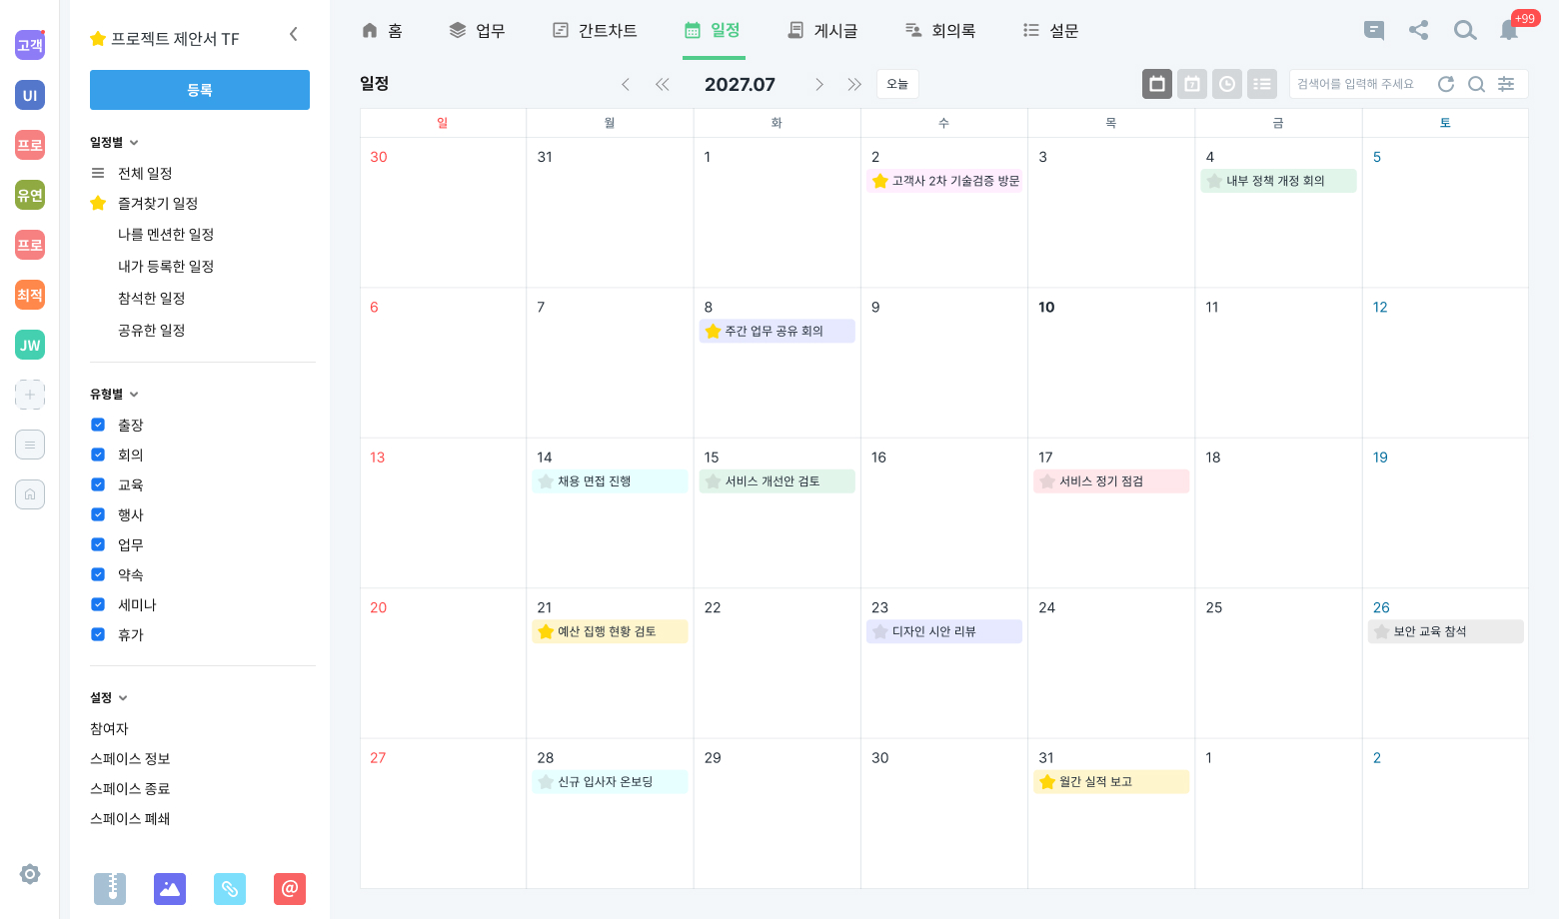This screenshot has width=1559, height=919.
Task: Open 월간 실적 보고 event
Action: pos(1111,782)
